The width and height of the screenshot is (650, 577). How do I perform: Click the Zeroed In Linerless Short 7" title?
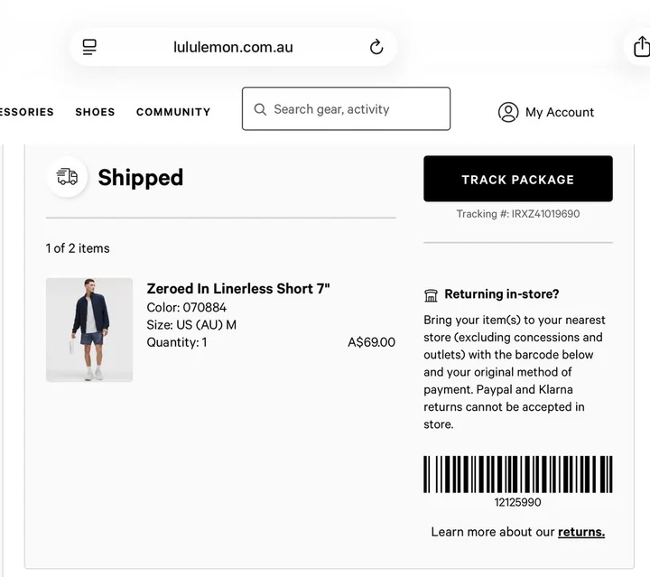pos(238,289)
